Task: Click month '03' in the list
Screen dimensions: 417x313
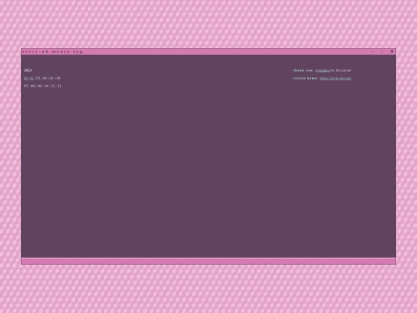Action: [x=39, y=78]
